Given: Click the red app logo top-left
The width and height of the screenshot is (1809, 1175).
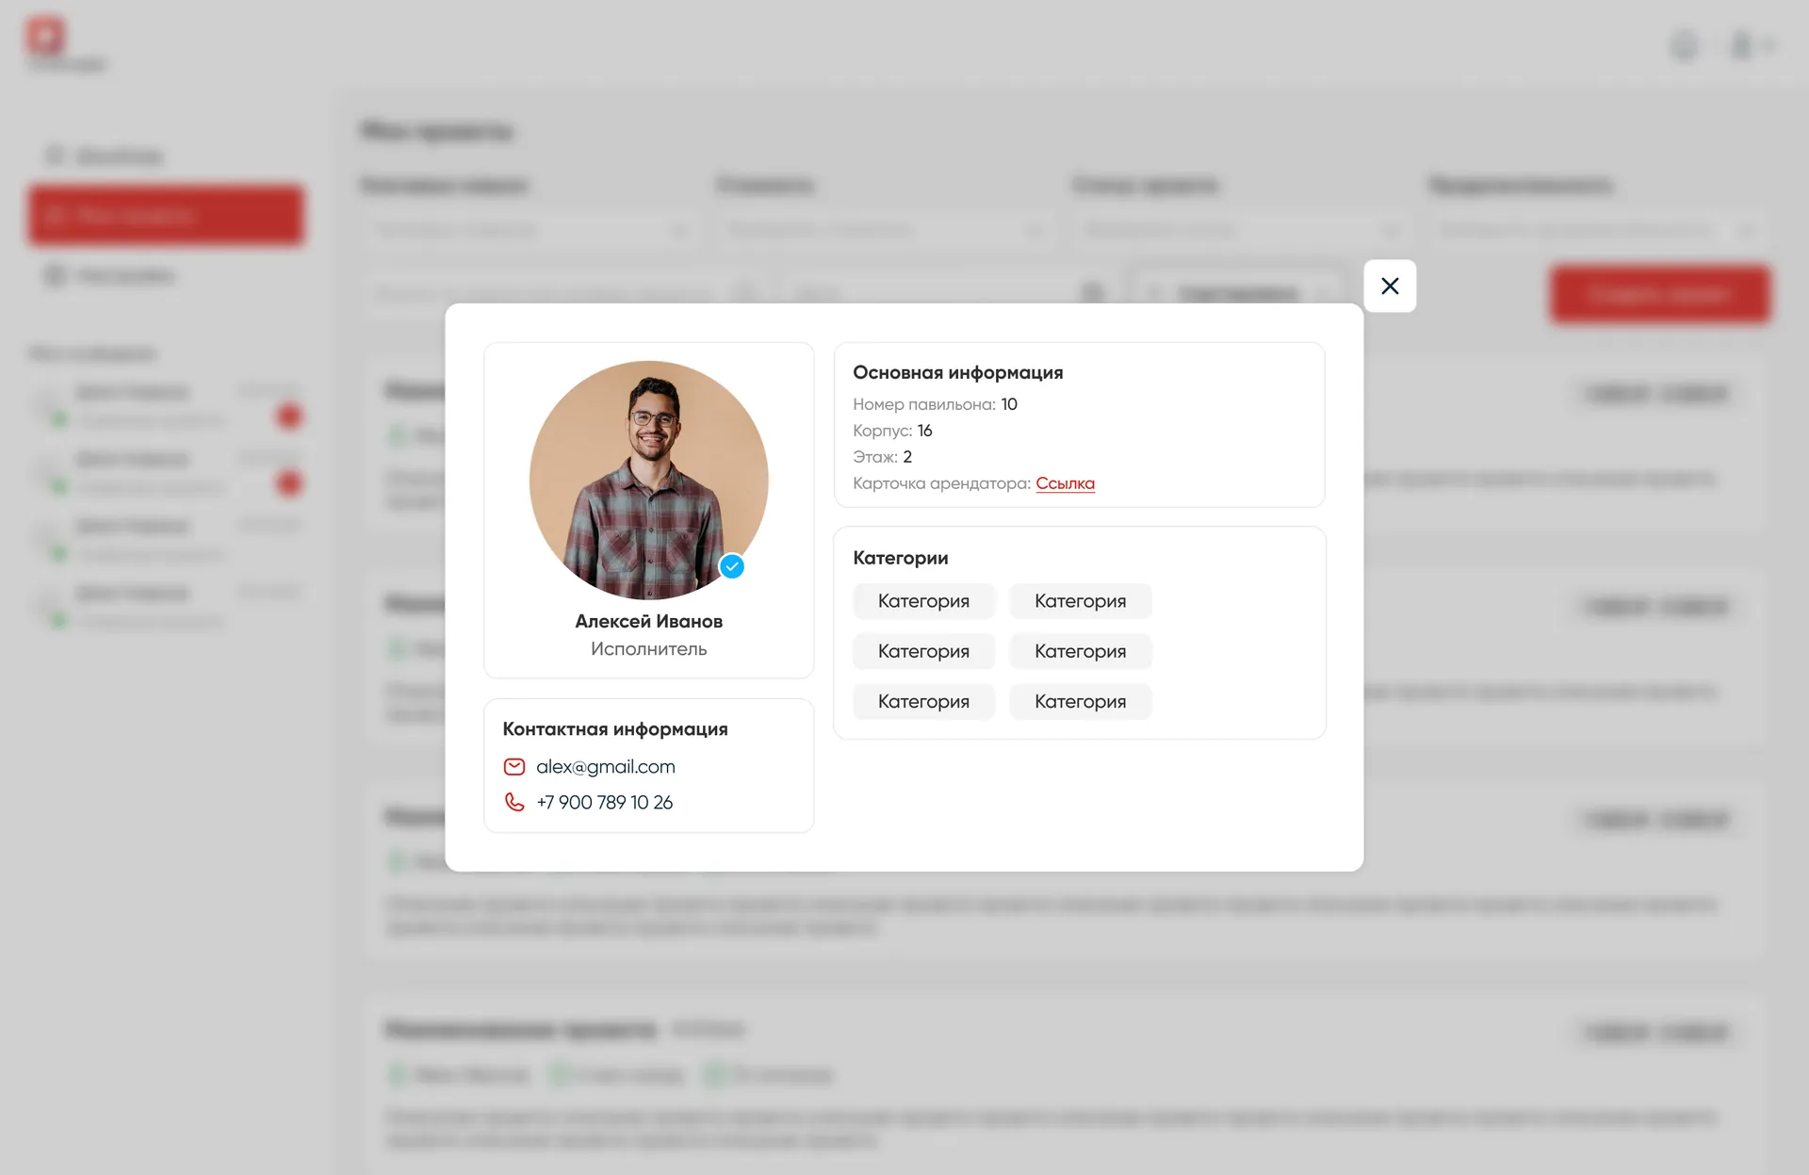Looking at the screenshot, I should [x=45, y=36].
